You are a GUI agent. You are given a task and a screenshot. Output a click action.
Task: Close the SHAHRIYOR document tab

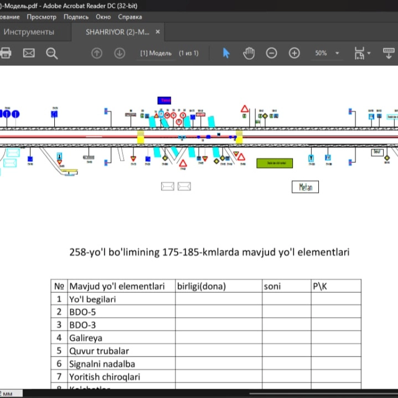tap(158, 32)
